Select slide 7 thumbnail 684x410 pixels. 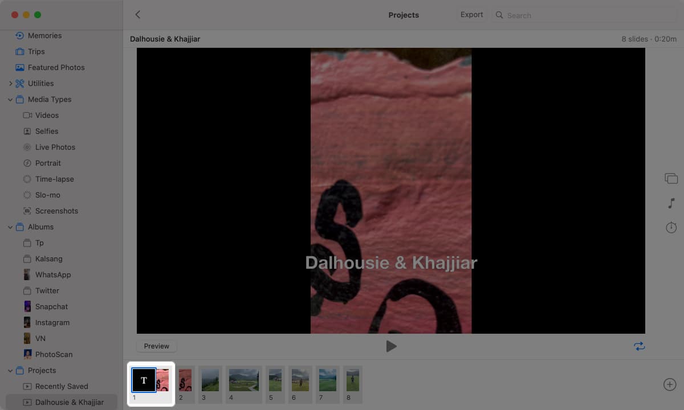click(x=327, y=380)
